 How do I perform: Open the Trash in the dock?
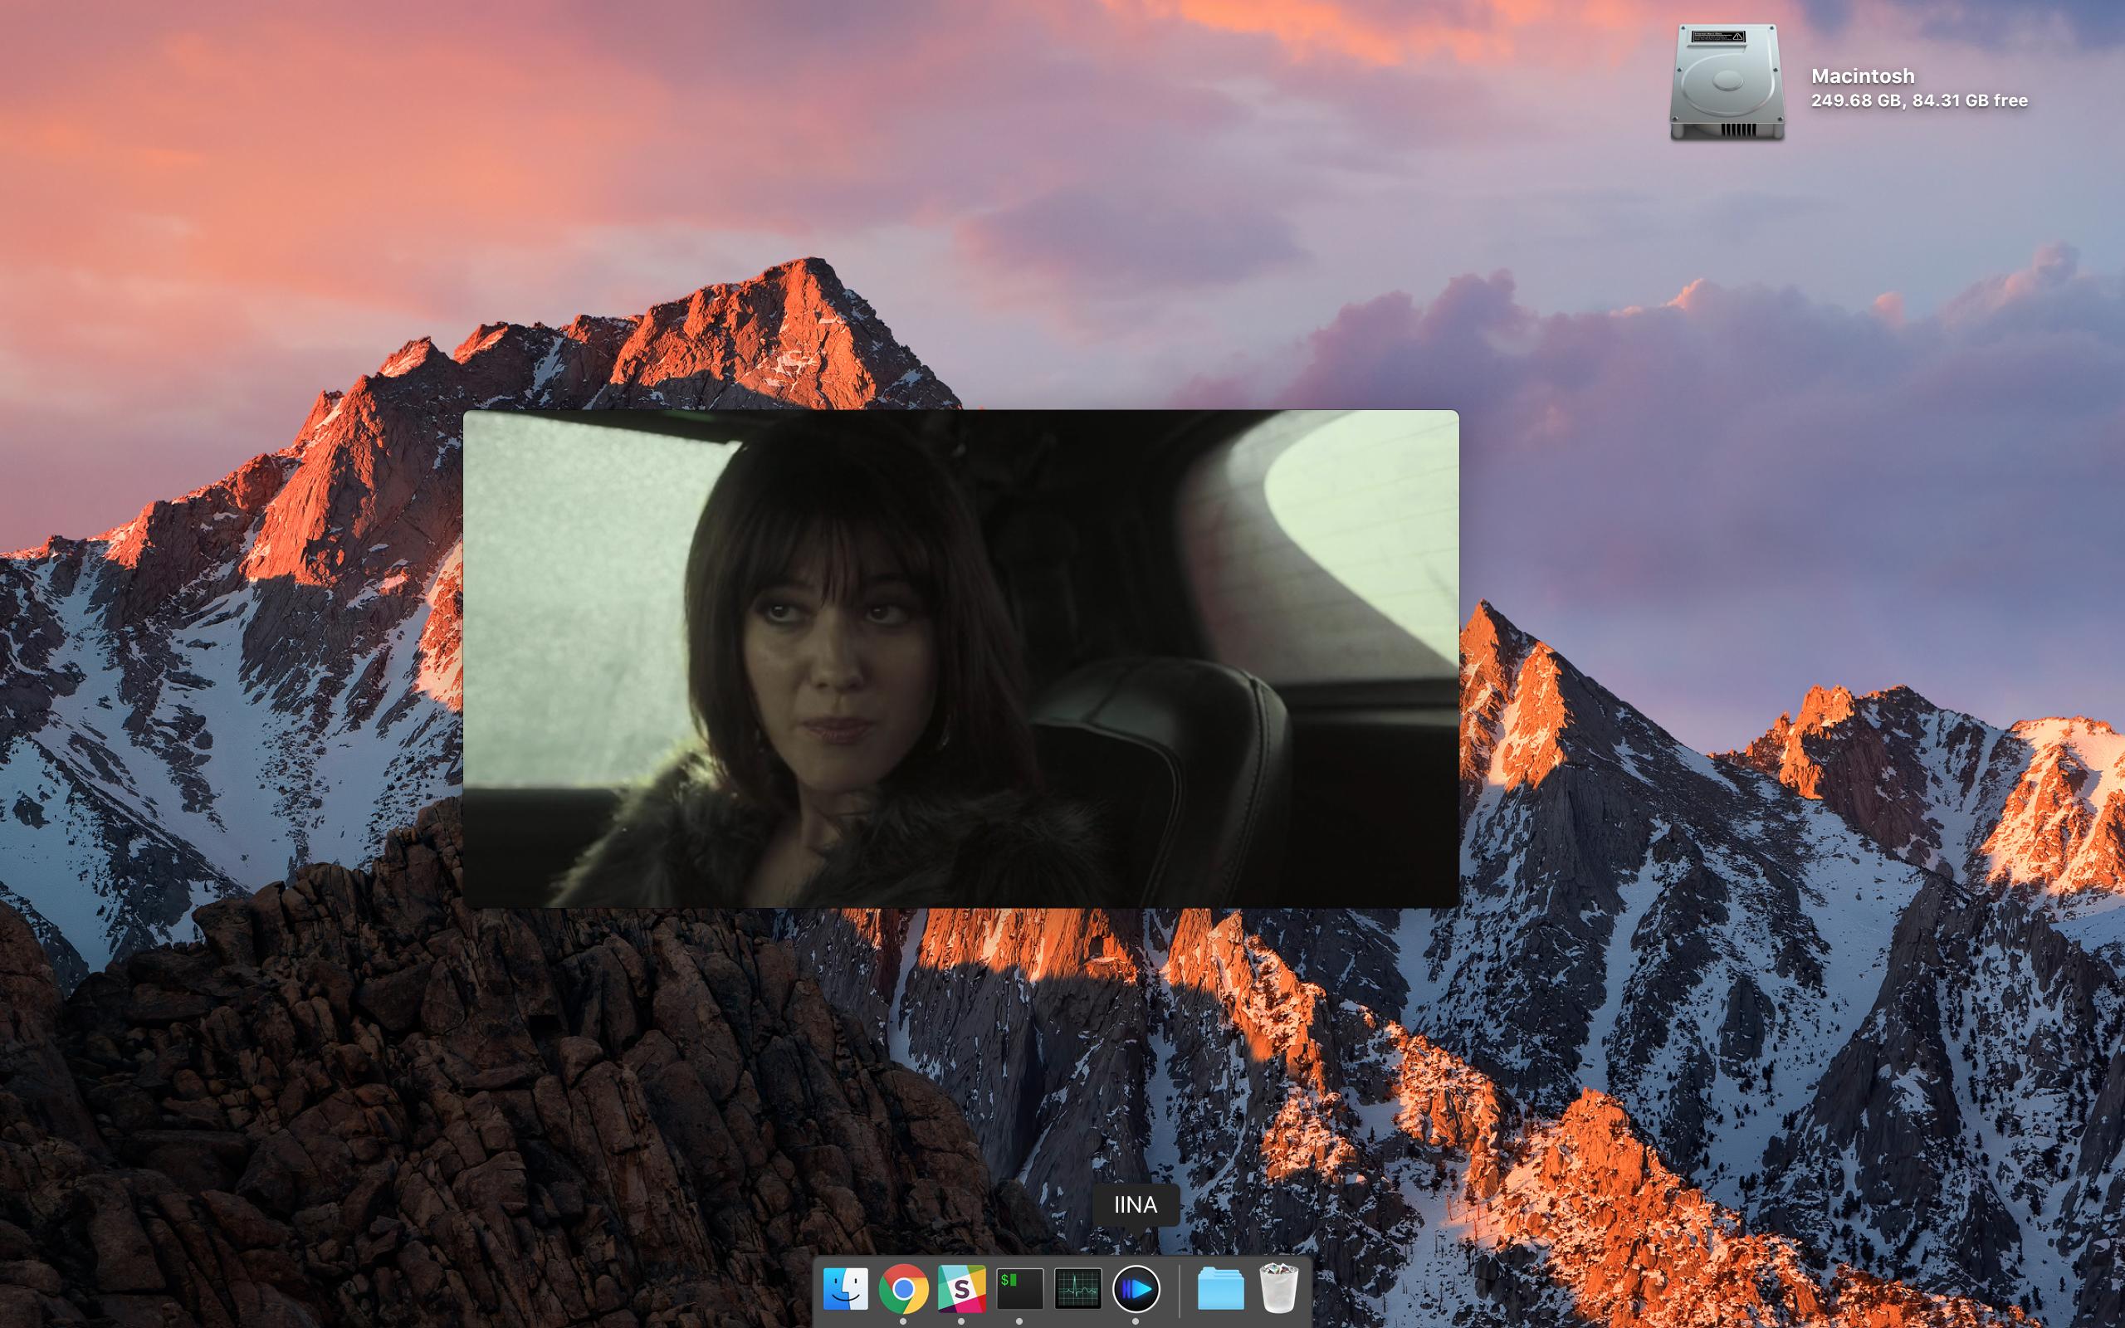[x=1278, y=1289]
